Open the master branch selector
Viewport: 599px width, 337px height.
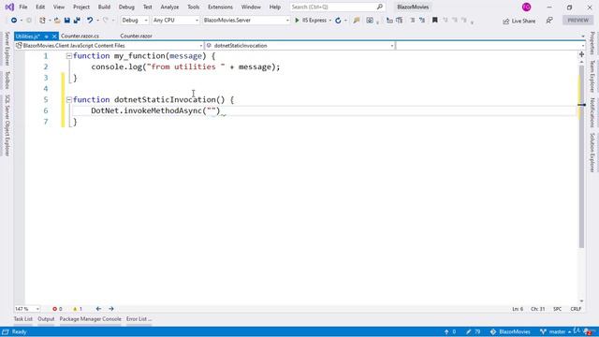555,331
